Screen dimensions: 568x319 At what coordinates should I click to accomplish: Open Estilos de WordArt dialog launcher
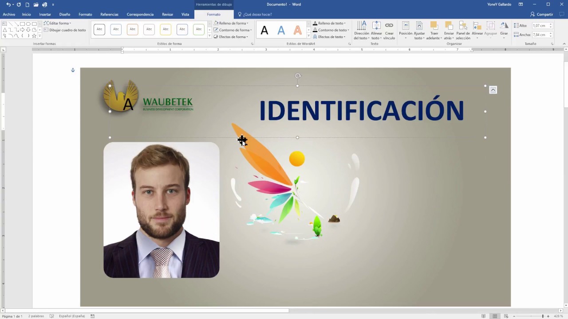click(x=350, y=44)
